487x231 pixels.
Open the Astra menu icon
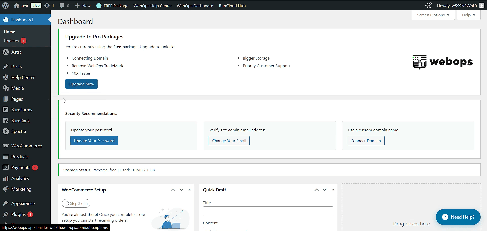[x=6, y=52]
